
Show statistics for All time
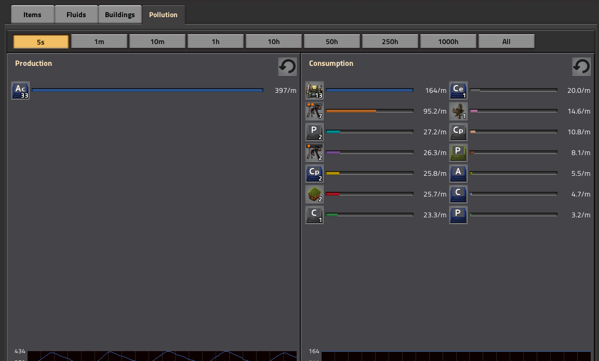pyautogui.click(x=507, y=41)
